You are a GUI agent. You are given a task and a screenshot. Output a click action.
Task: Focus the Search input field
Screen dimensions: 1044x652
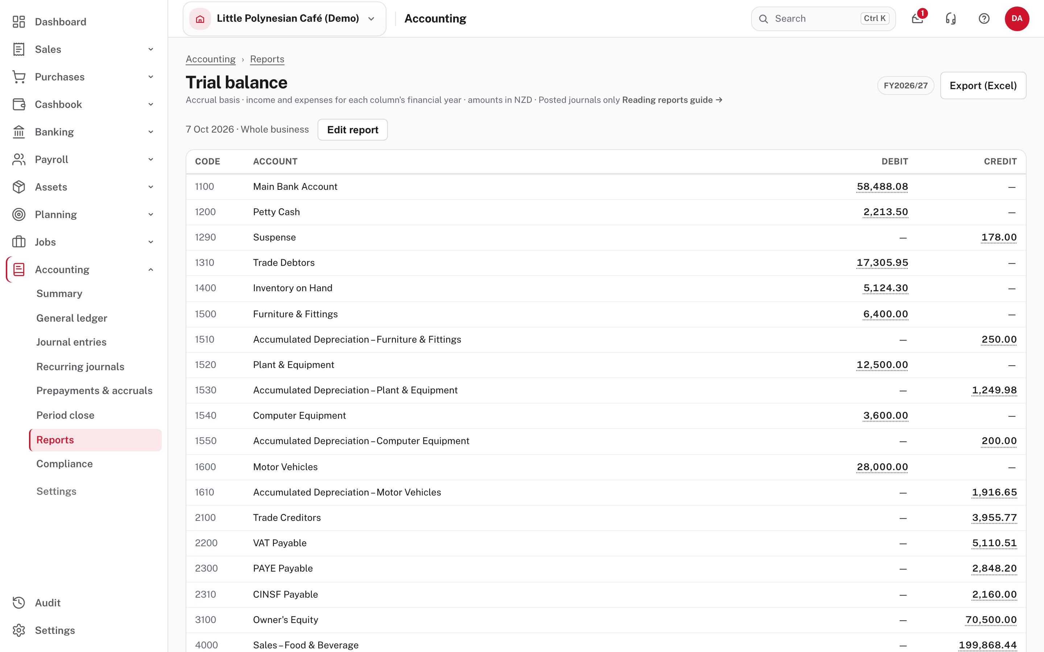tap(823, 18)
